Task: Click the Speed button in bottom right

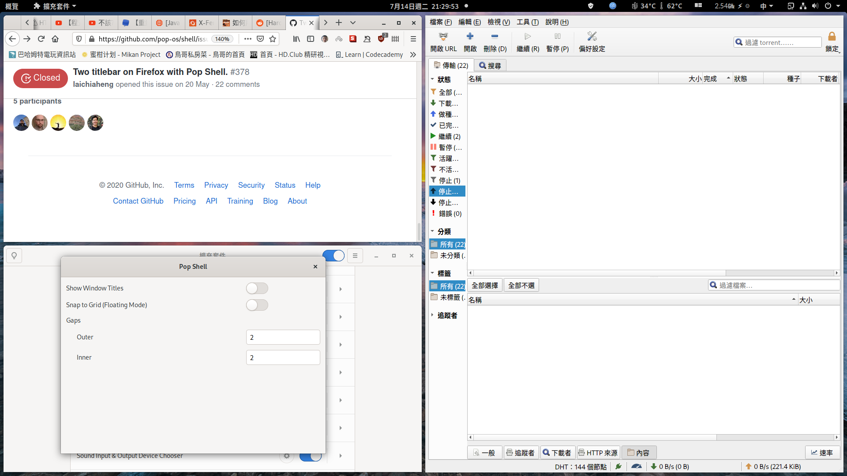Action: [x=822, y=453]
